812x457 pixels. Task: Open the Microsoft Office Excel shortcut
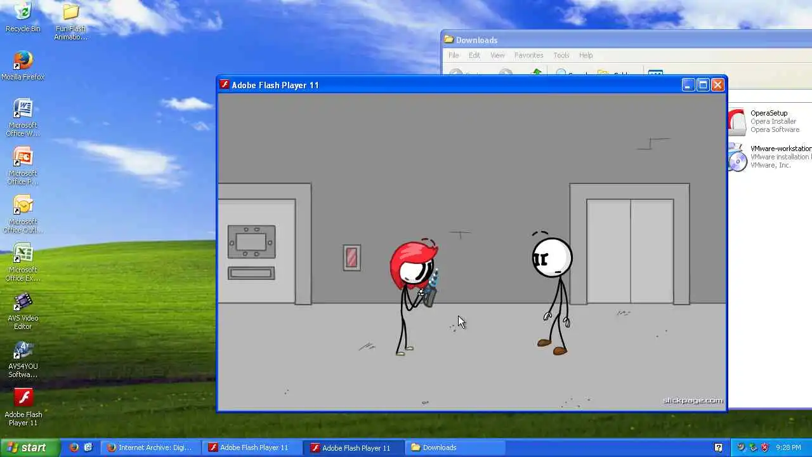[23, 263]
